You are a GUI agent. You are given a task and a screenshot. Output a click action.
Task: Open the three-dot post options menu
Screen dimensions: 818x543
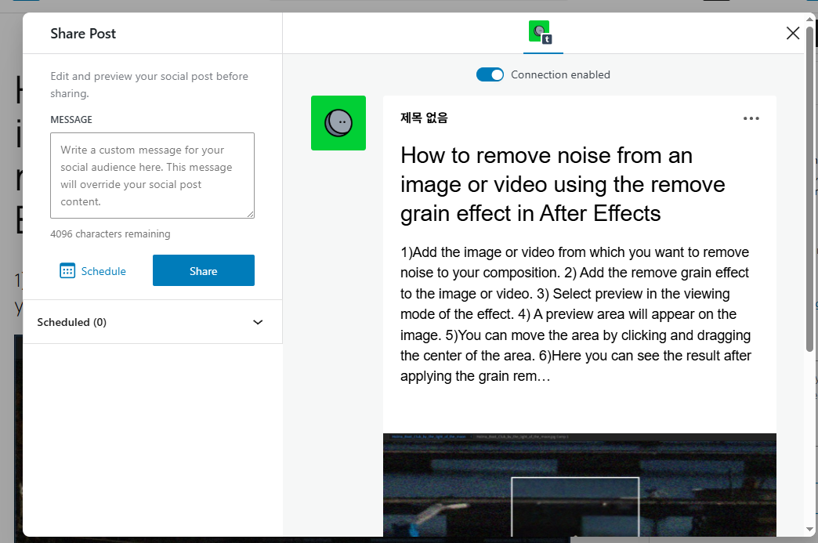tap(751, 118)
